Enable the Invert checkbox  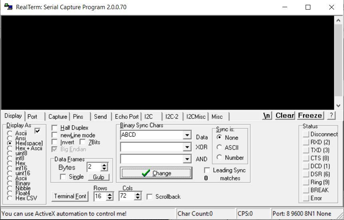(54, 142)
